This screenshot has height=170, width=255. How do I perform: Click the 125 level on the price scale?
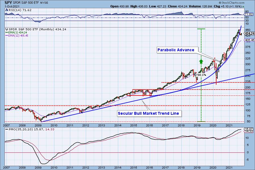click(x=248, y=105)
